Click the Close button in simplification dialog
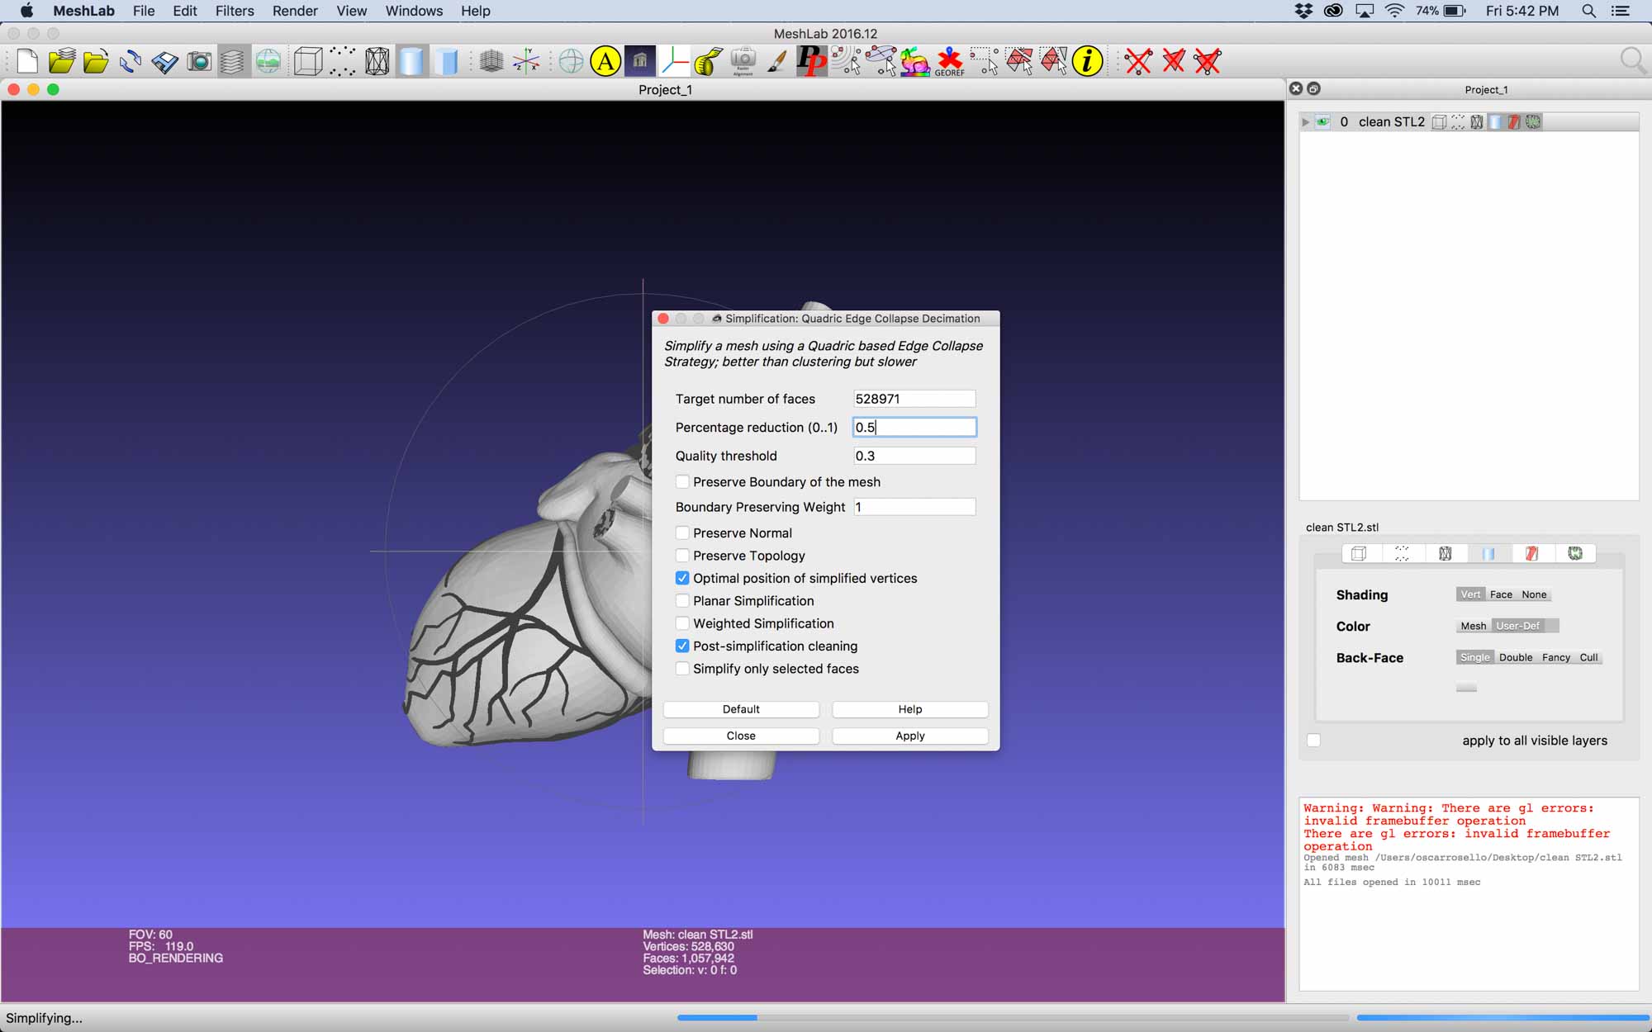The image size is (1652, 1032). coord(741,736)
